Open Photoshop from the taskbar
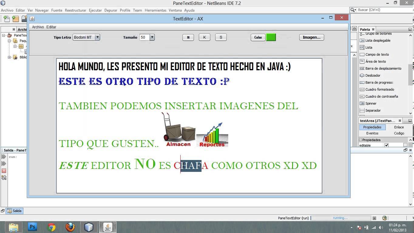The height and width of the screenshot is (233, 414). [32, 227]
